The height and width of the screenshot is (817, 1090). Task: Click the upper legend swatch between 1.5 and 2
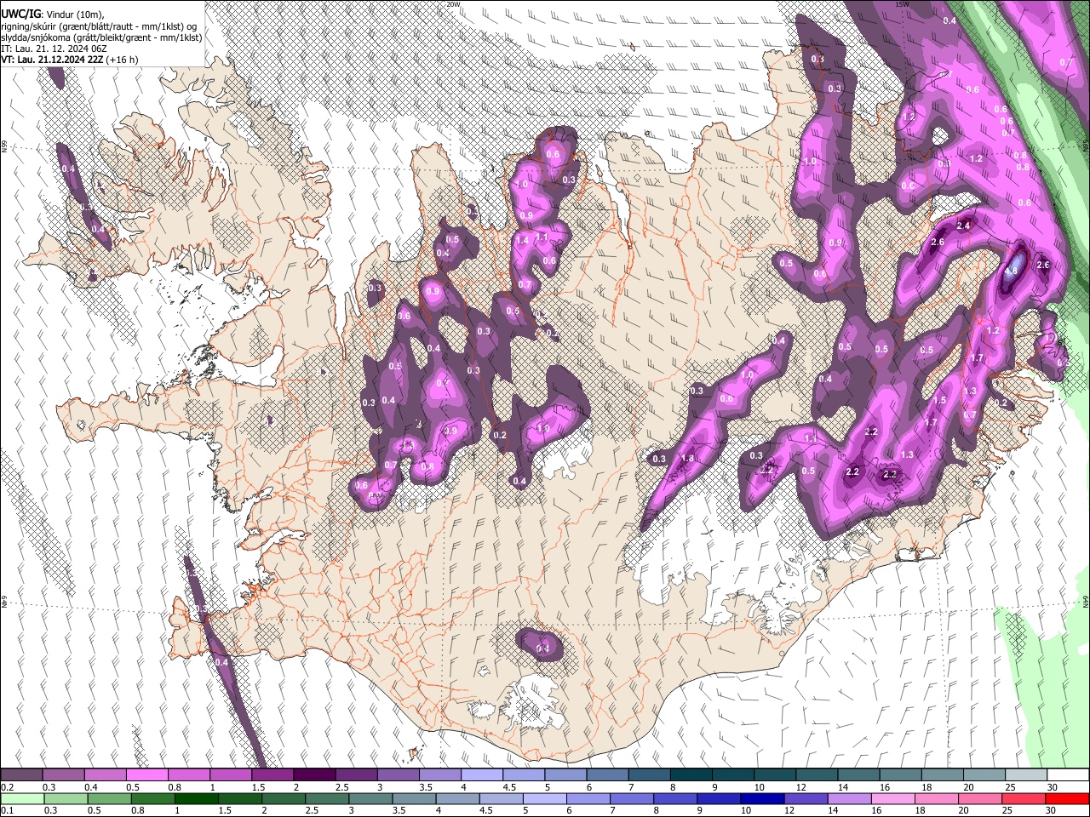272,775
